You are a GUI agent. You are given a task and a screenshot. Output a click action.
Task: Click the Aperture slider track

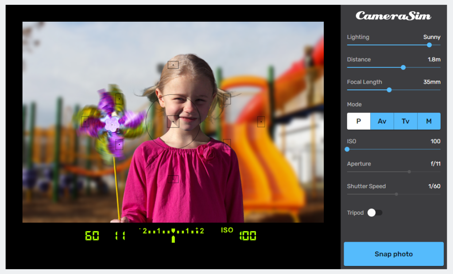coord(393,172)
